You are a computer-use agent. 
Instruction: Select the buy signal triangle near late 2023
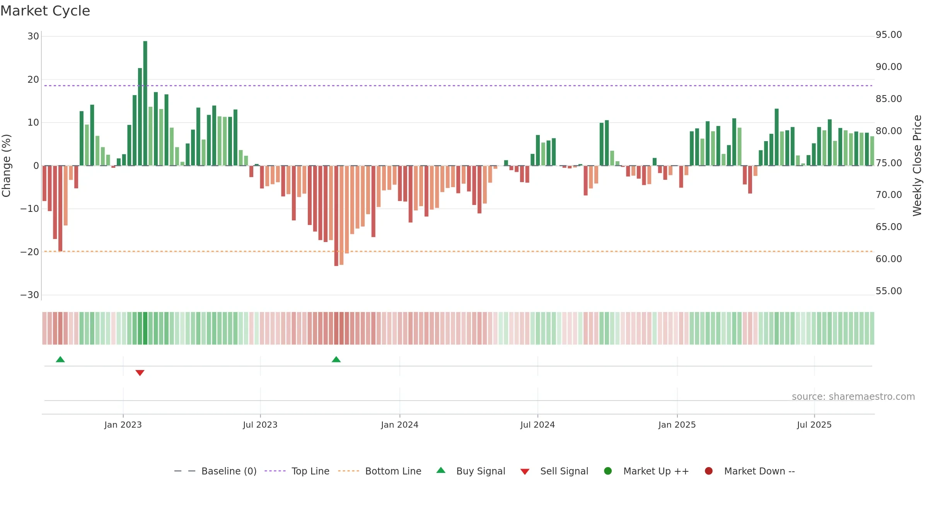coord(336,359)
